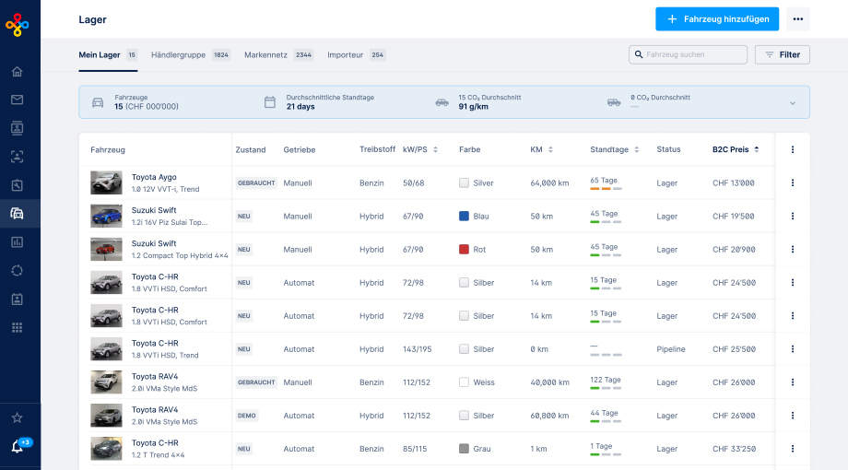This screenshot has height=470, width=848.
Task: Open the blue Suzuki Swift thumbnail
Action: pyautogui.click(x=106, y=217)
